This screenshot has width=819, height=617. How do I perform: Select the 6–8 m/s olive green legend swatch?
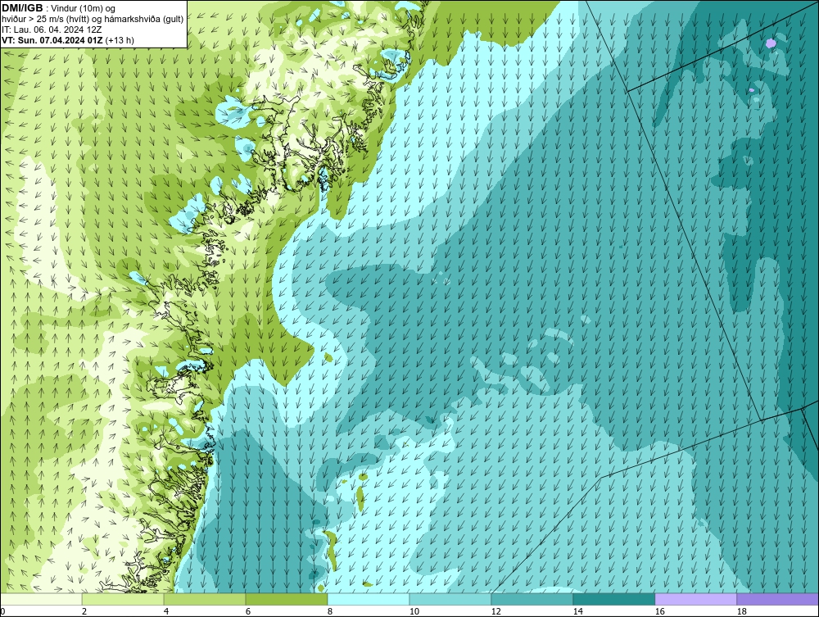tap(287, 599)
